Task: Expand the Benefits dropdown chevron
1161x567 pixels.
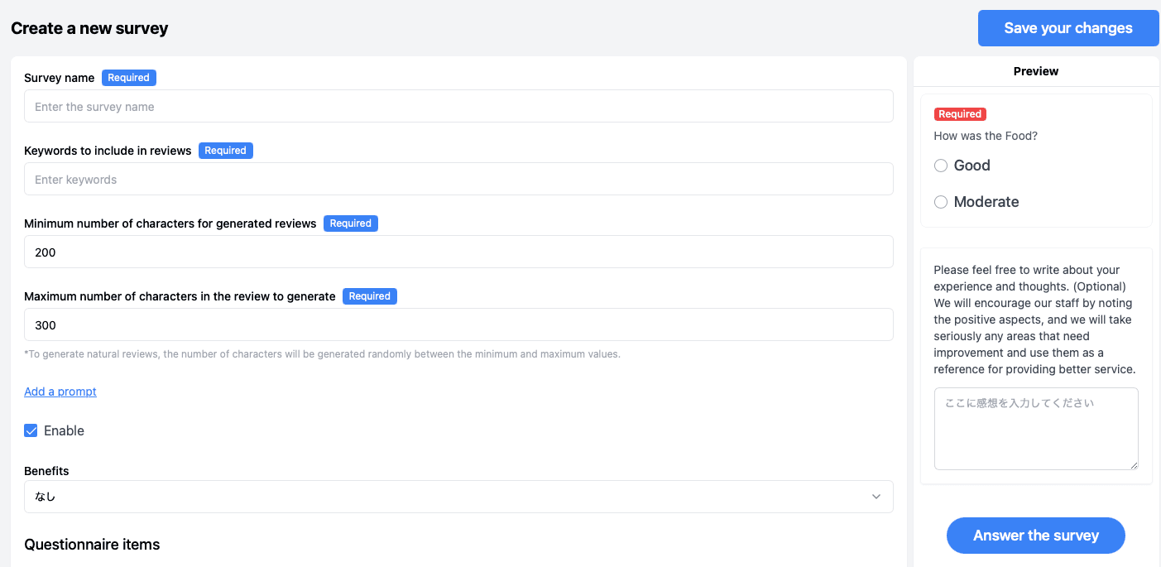Action: (x=876, y=496)
